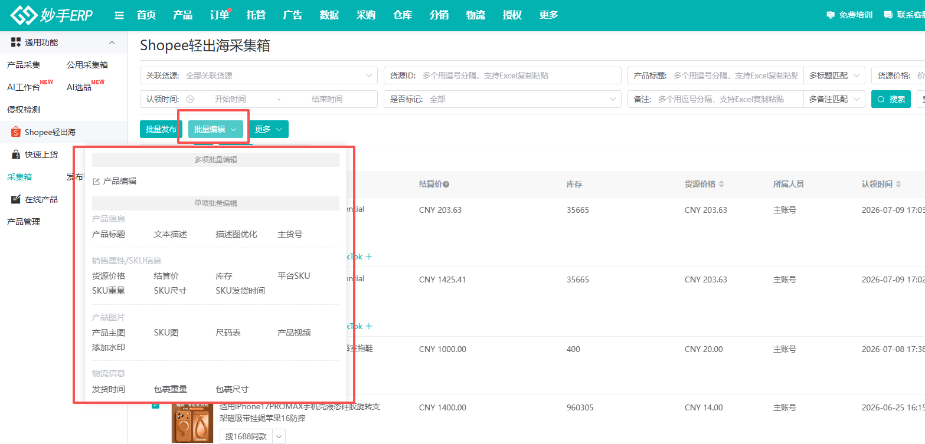Select 结算价 in batch edit menu
The height and width of the screenshot is (444, 925).
(166, 275)
